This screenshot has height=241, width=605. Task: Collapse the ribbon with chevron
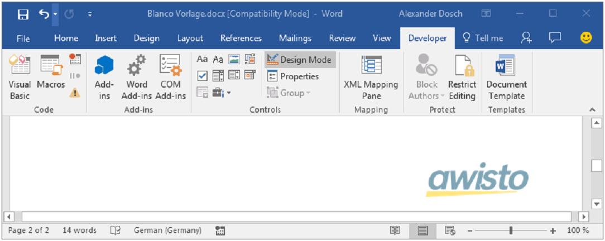[593, 110]
